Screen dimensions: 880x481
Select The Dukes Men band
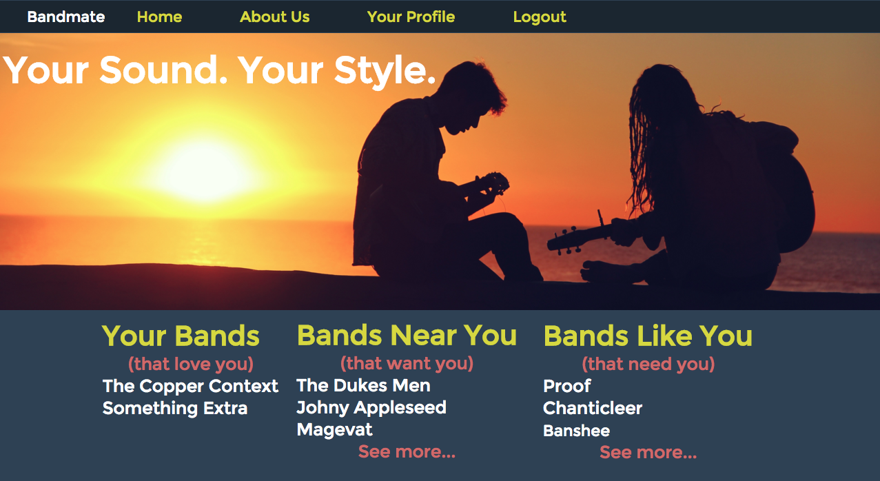363,385
